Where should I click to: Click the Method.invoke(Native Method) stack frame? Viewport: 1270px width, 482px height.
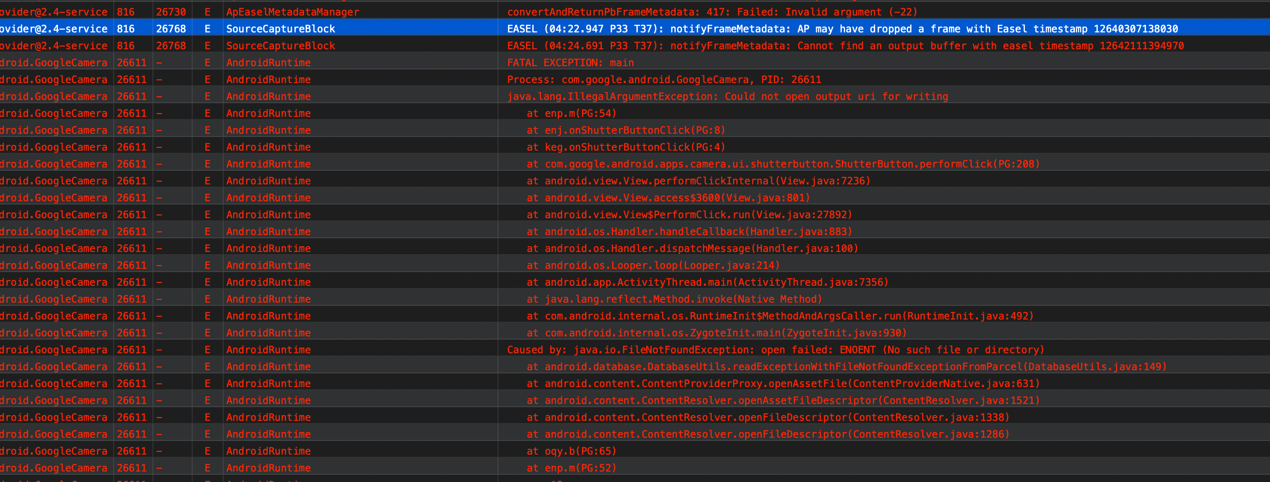[674, 299]
